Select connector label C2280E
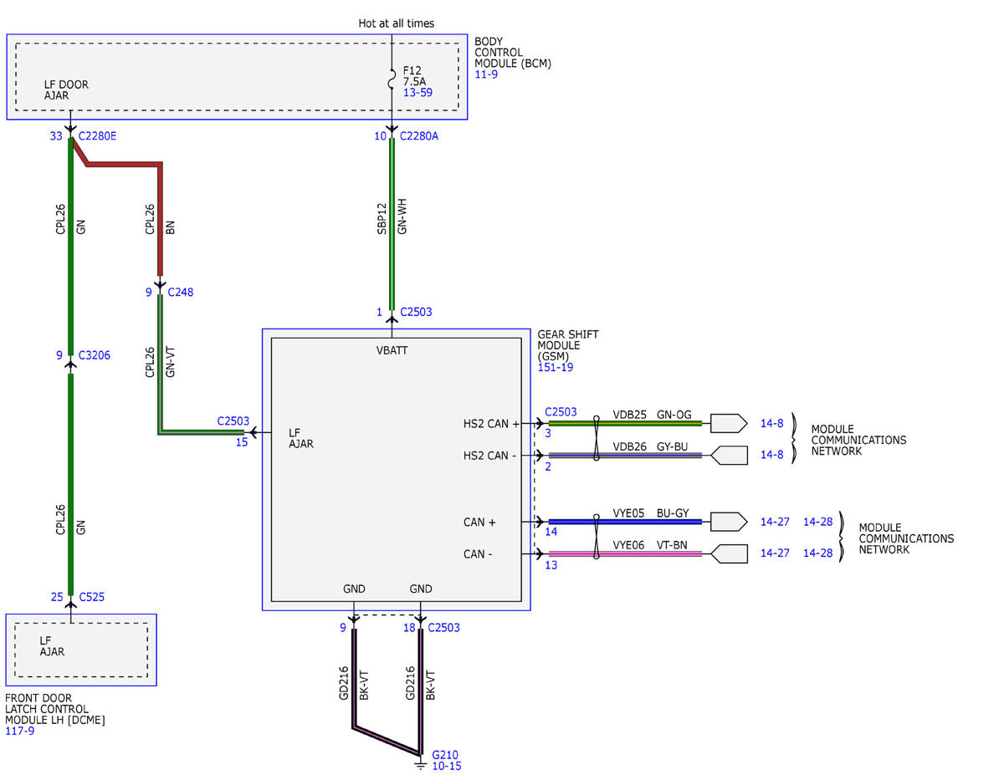The width and height of the screenshot is (1004, 775). tap(97, 135)
